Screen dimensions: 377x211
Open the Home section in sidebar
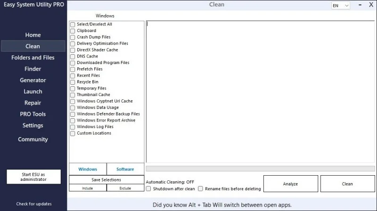[x=33, y=35]
